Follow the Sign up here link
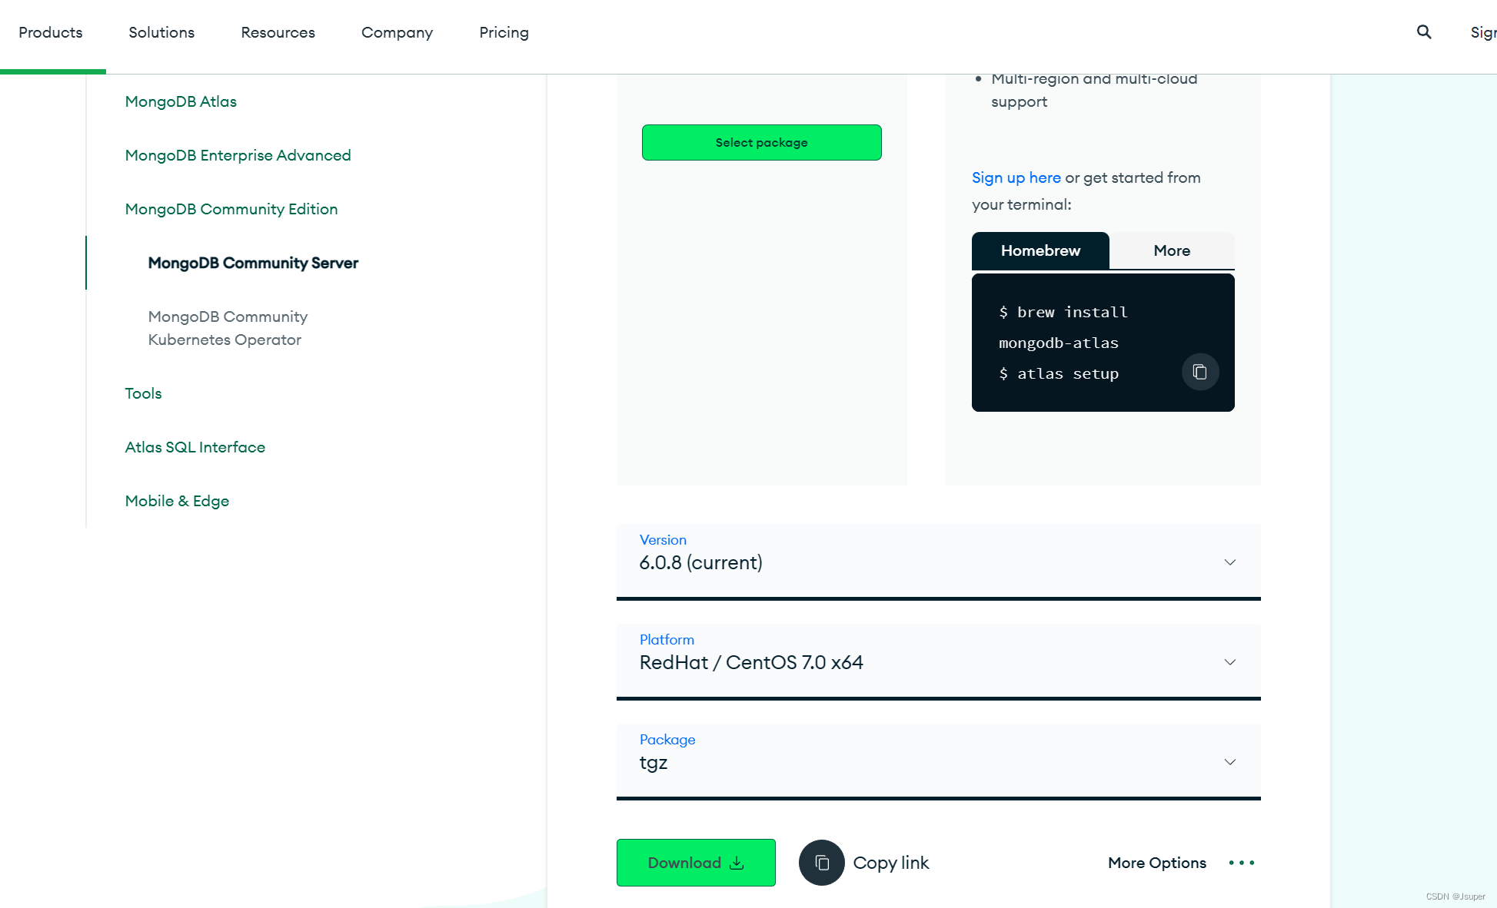 [1016, 177]
